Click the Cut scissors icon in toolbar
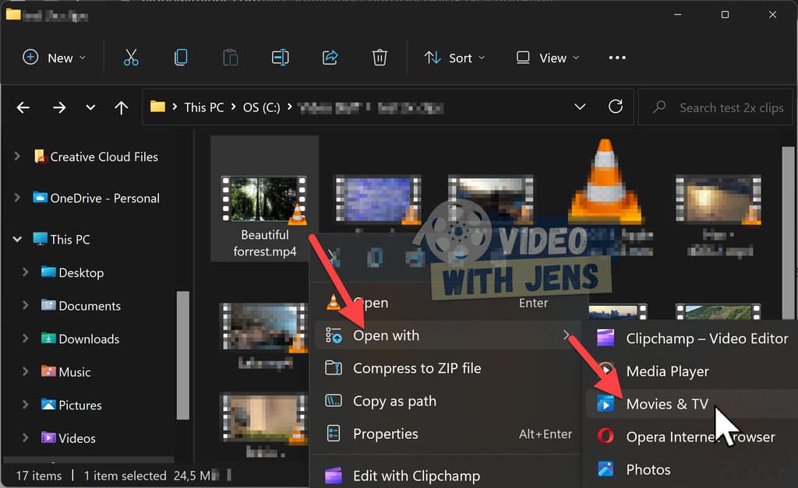 pyautogui.click(x=131, y=58)
